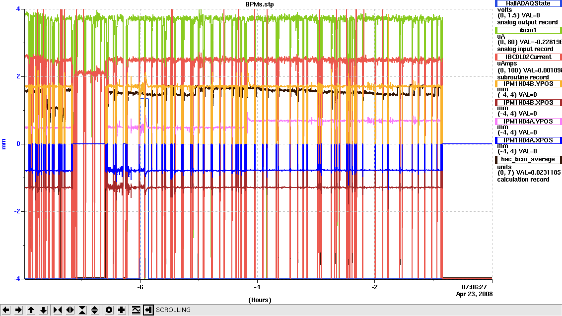Viewport: 562px width, 316px height.
Task: Click the 07:06:27 timestamp
Action: tap(474, 287)
